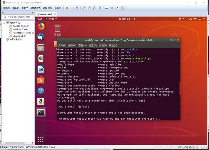
Task: Select the 回收站 trash icon on desktop
Action: (x=58, y=30)
